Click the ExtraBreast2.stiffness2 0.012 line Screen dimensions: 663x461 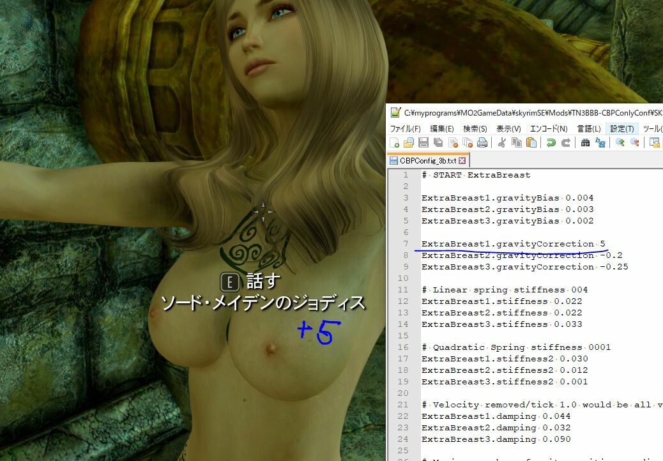[505, 370]
